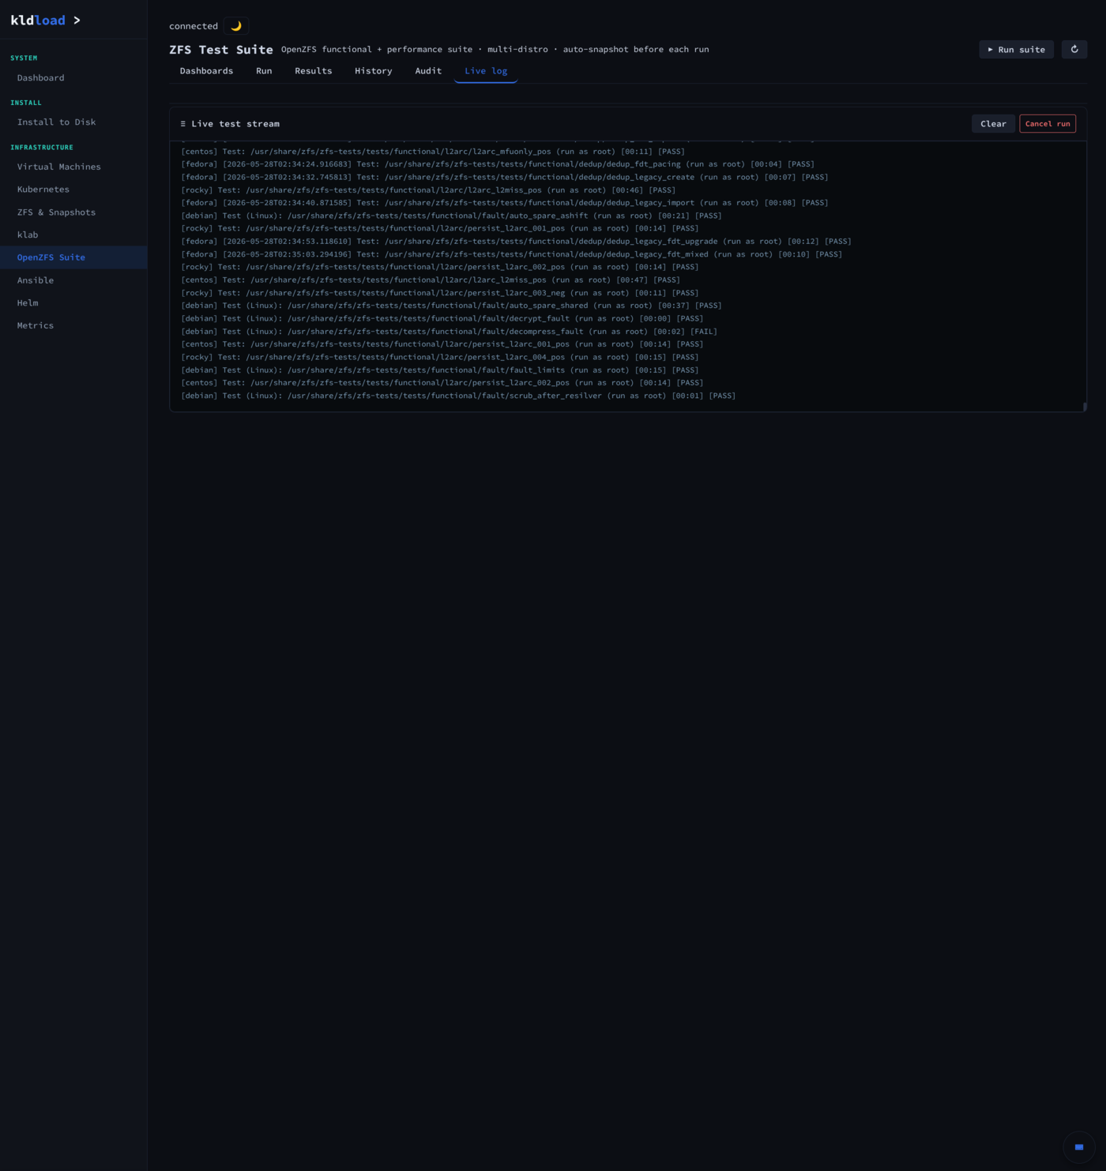Open the Audit tab
The width and height of the screenshot is (1106, 1171).
(428, 71)
